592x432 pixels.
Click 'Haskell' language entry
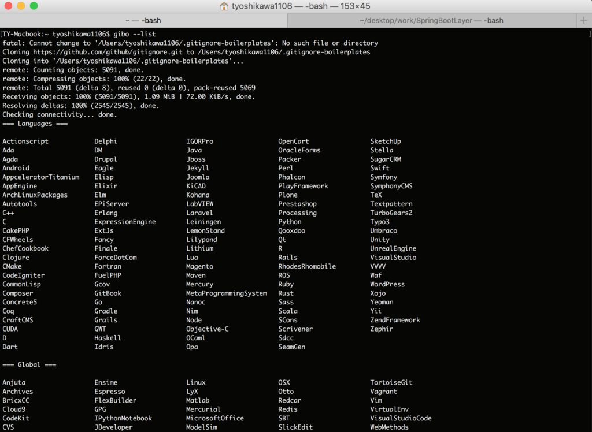[x=108, y=338]
